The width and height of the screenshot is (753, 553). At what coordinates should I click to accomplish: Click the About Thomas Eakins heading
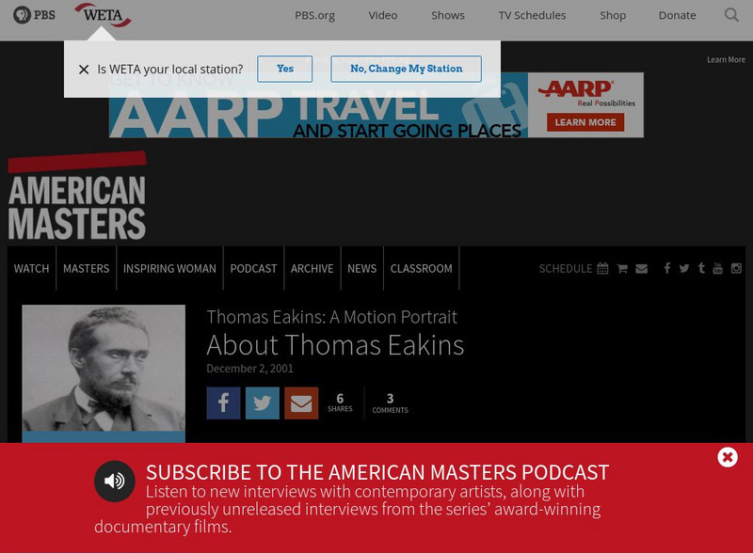click(x=335, y=344)
